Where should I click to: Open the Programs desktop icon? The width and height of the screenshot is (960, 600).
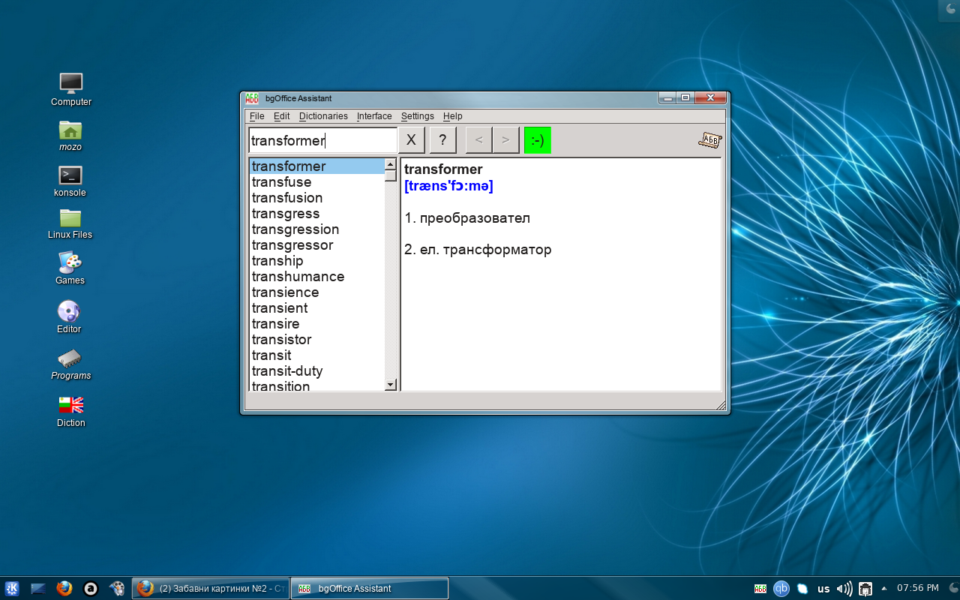pos(70,364)
